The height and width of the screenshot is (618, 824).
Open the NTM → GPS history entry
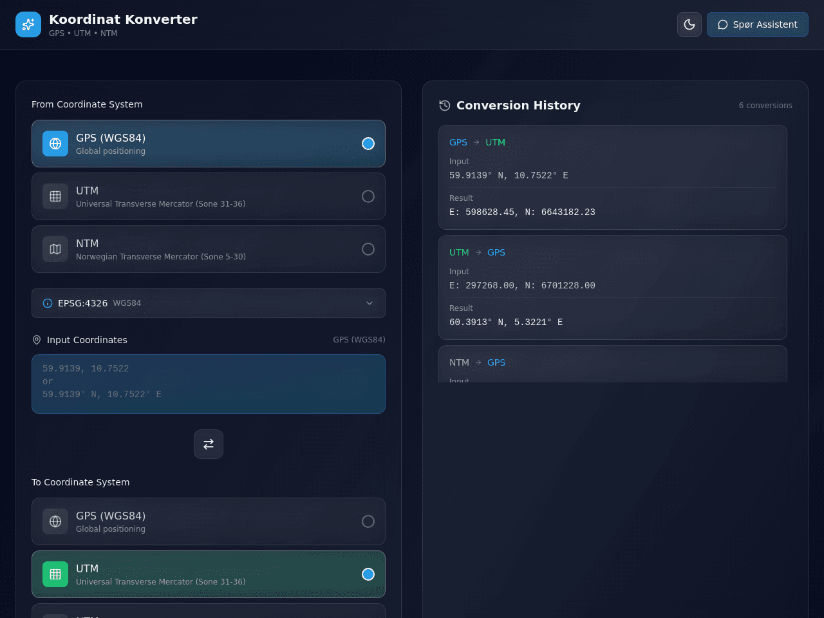(x=613, y=364)
